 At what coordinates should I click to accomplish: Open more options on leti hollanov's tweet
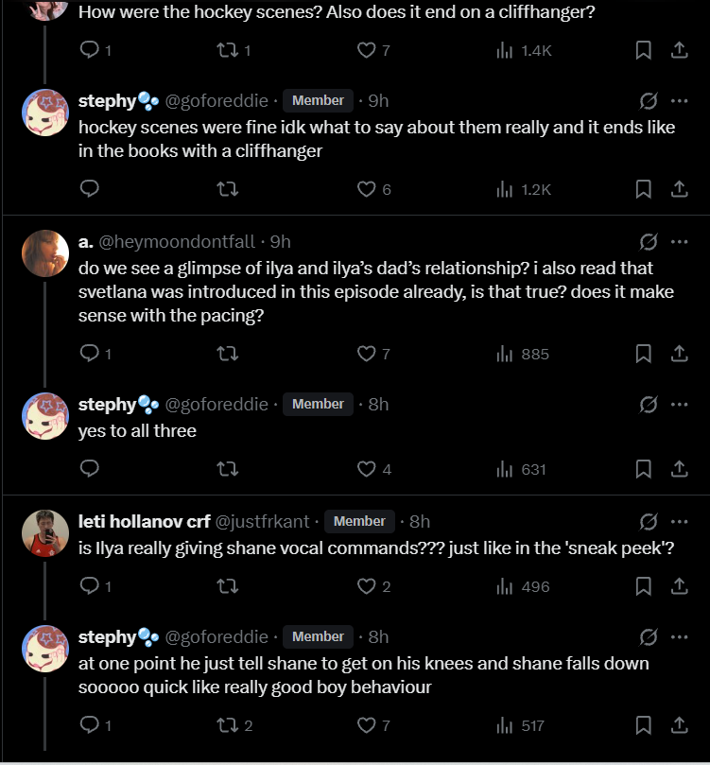679,521
